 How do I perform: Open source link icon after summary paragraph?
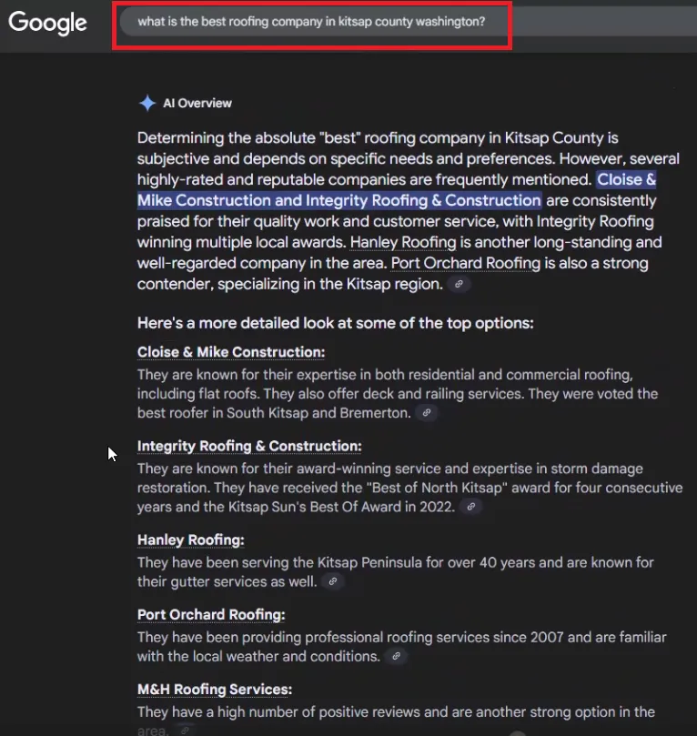click(x=459, y=284)
